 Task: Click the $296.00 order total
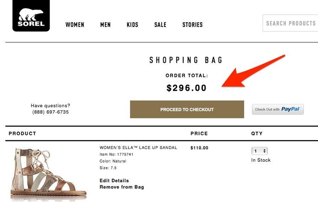[x=187, y=88]
